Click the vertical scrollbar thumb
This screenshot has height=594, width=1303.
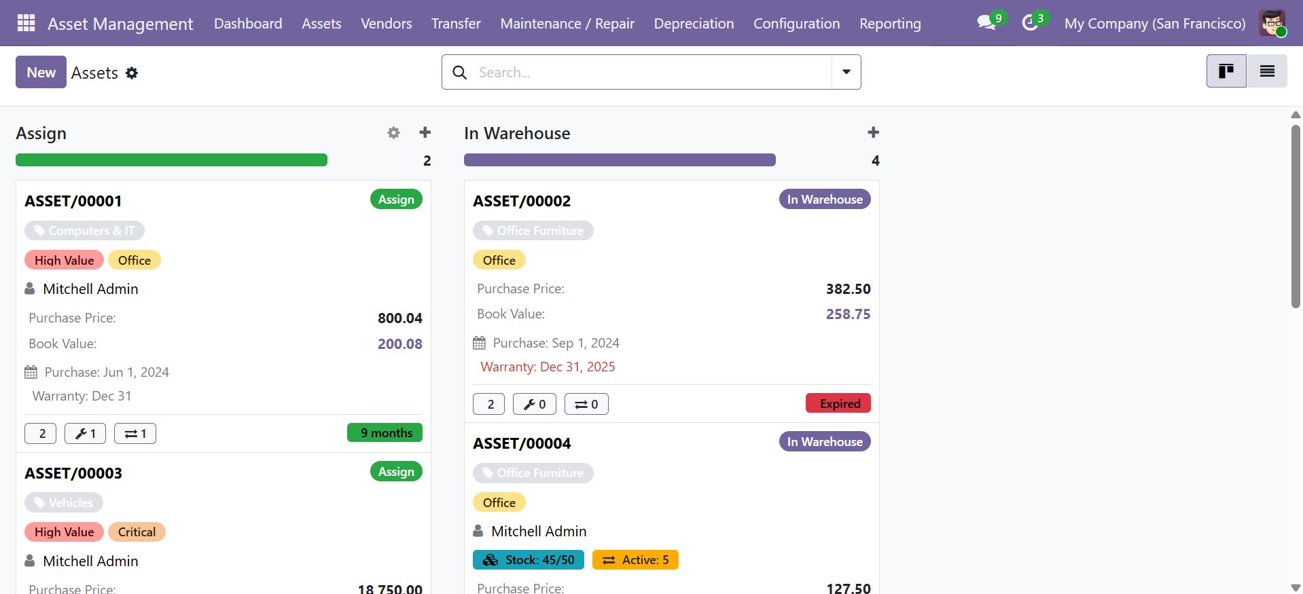point(1296,216)
